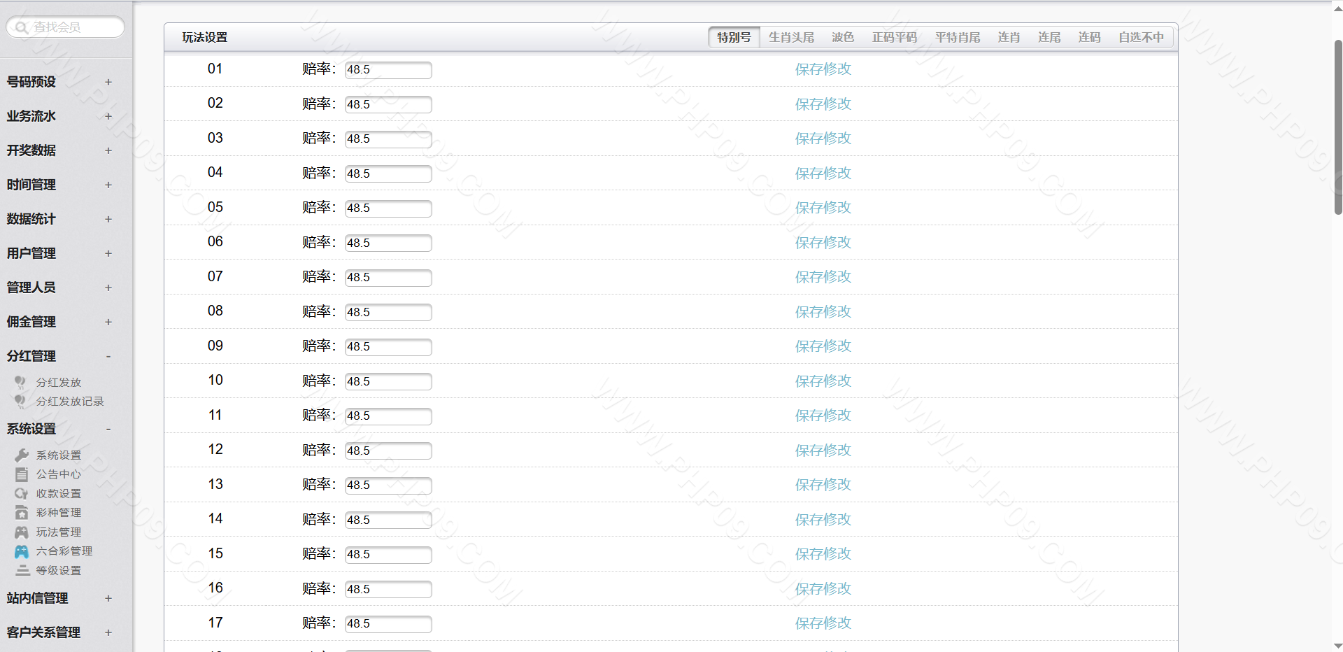Click the 公告中心 document icon
This screenshot has width=1343, height=652.
coord(22,474)
